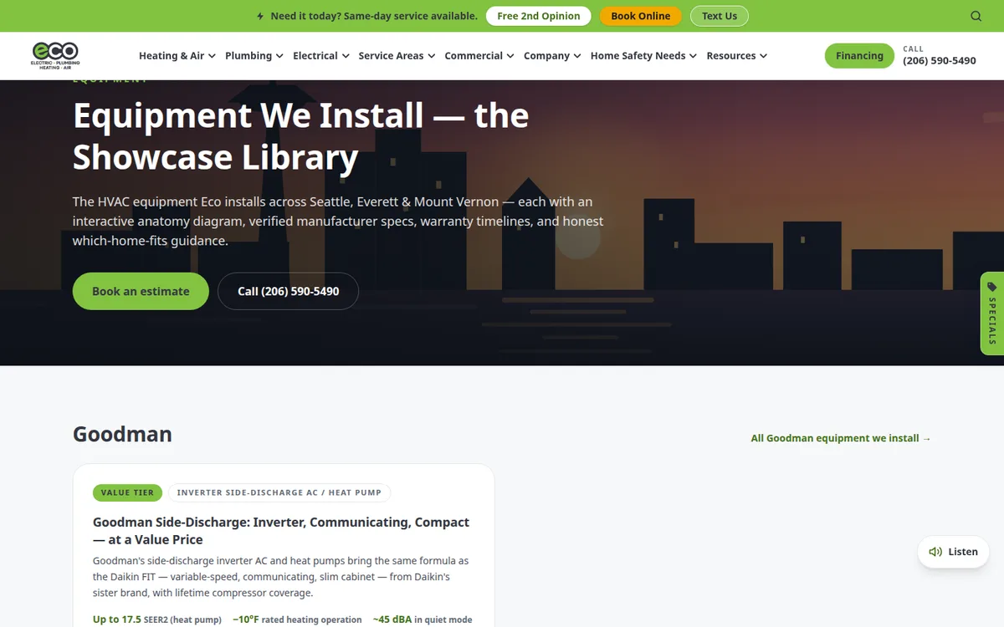Click the VALUE TIER badge
1004x627 pixels.
pyautogui.click(x=127, y=492)
